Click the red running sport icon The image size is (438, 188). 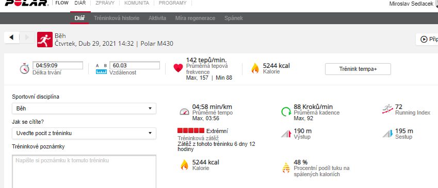[x=45, y=40]
